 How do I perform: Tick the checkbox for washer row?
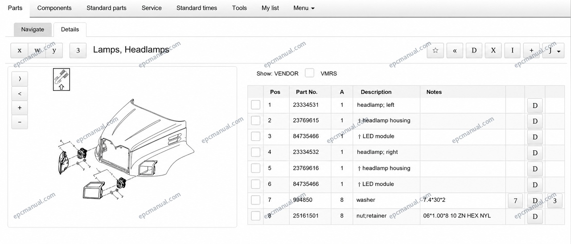(x=255, y=200)
